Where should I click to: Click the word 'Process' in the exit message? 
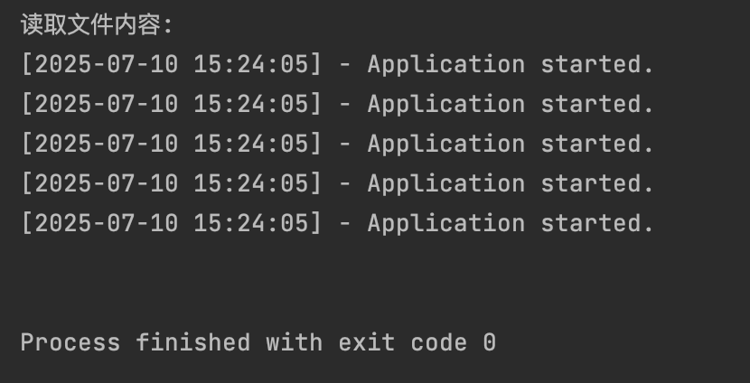[70, 342]
